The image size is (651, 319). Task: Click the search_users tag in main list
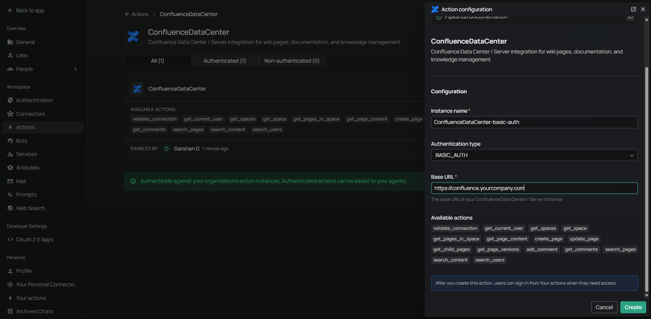267,130
